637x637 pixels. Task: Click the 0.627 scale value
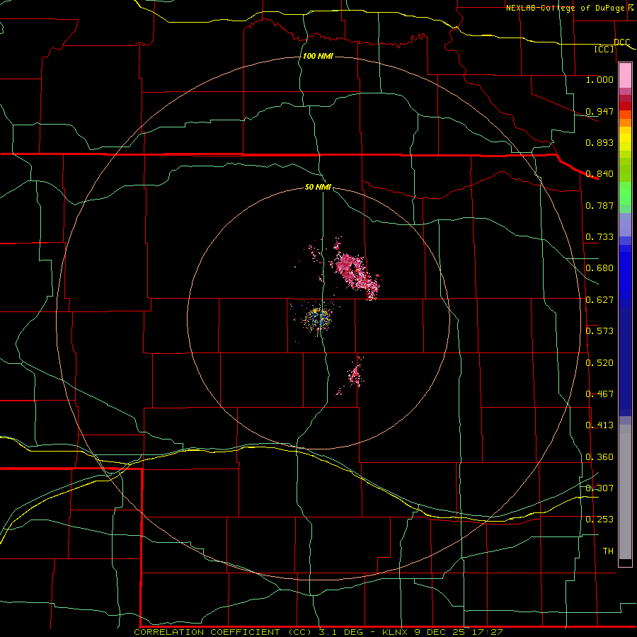tap(599, 300)
